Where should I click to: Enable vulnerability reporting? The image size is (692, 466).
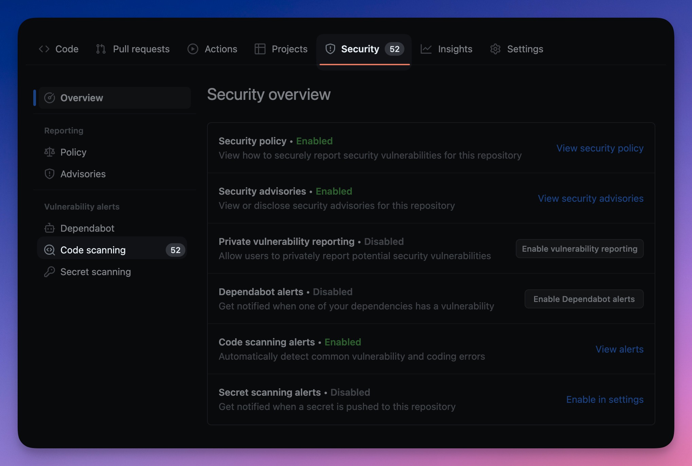coord(579,248)
